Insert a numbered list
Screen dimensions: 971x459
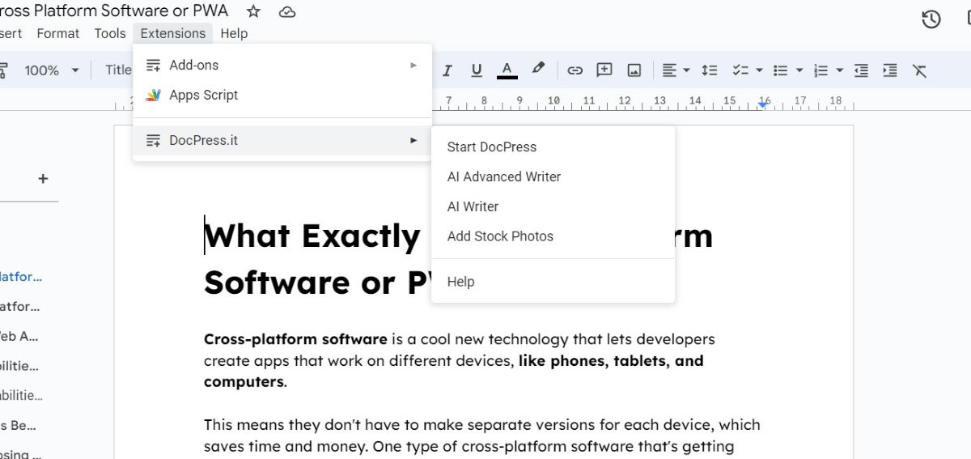[820, 70]
